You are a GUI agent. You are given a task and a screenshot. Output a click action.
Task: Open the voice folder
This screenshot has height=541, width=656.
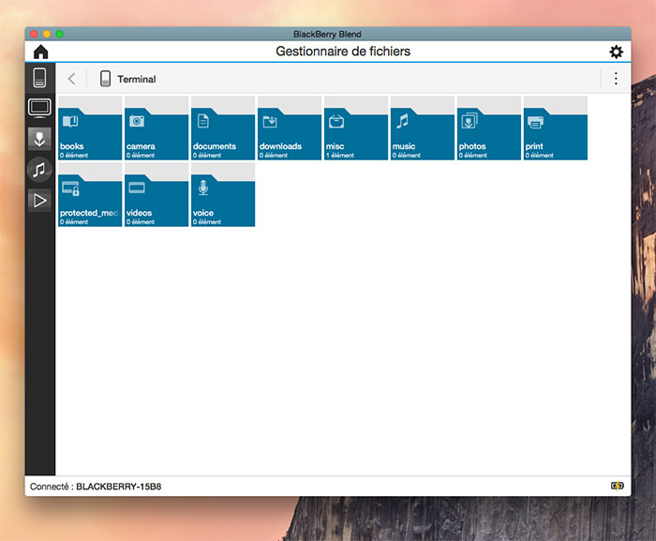(x=223, y=195)
